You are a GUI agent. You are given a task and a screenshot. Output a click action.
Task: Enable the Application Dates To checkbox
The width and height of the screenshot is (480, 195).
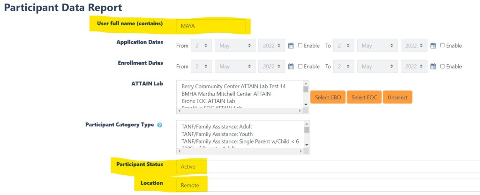[442, 45]
